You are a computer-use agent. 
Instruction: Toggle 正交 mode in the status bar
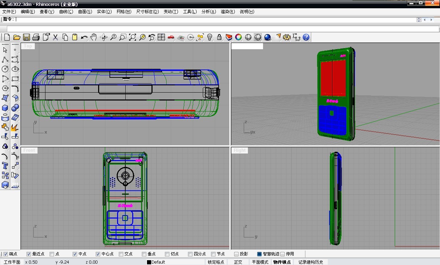[238, 262]
